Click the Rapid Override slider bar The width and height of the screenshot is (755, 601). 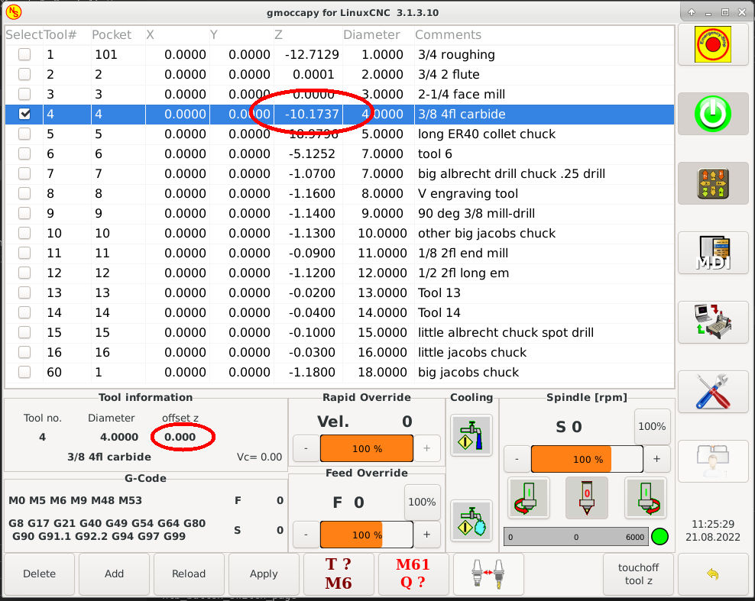[x=367, y=448]
